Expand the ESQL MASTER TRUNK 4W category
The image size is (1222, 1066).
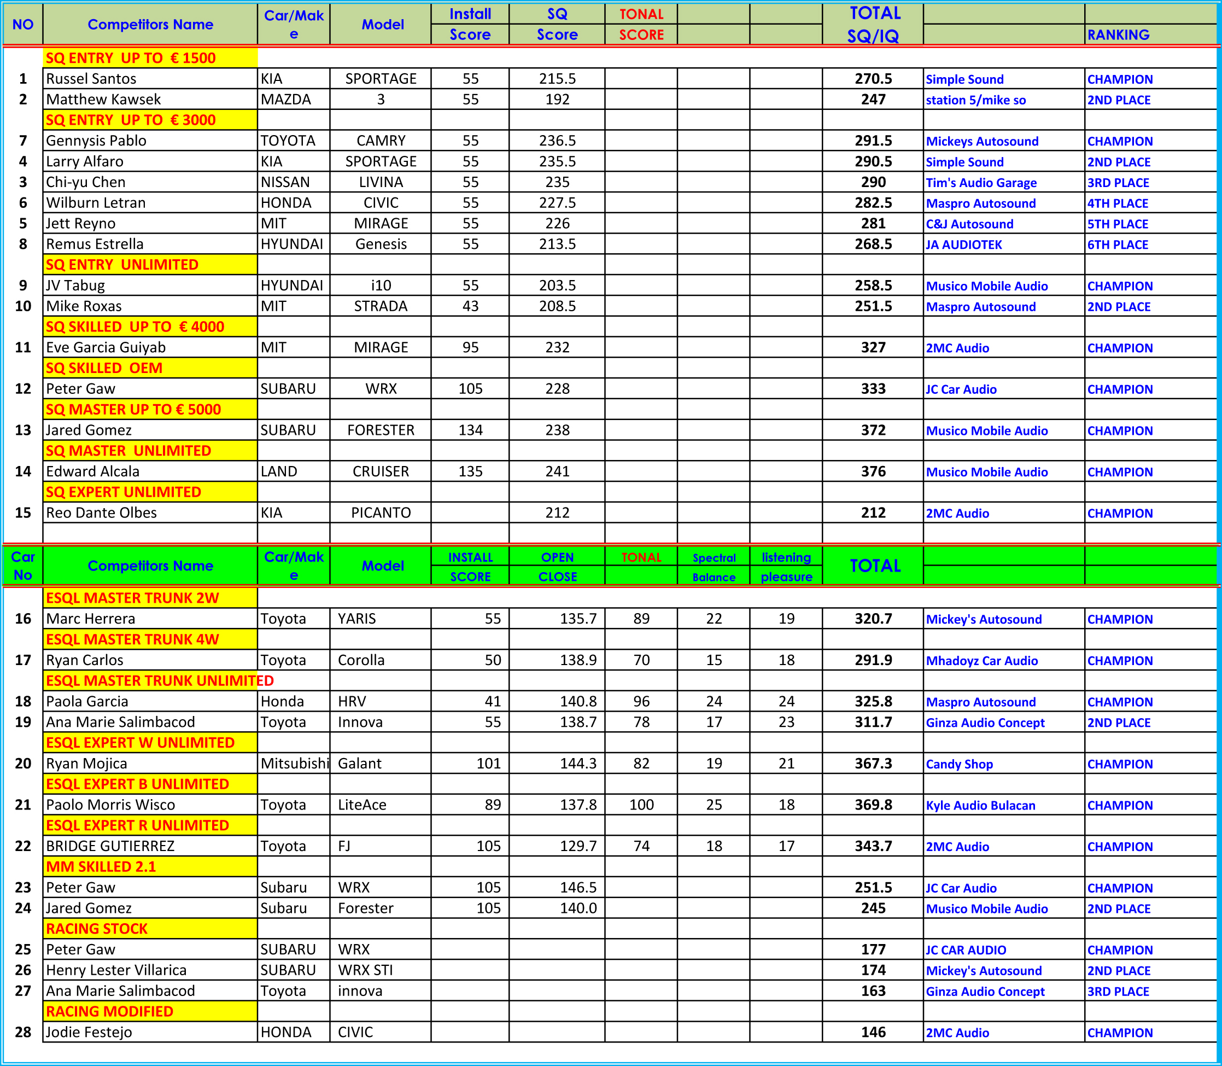tap(156, 639)
